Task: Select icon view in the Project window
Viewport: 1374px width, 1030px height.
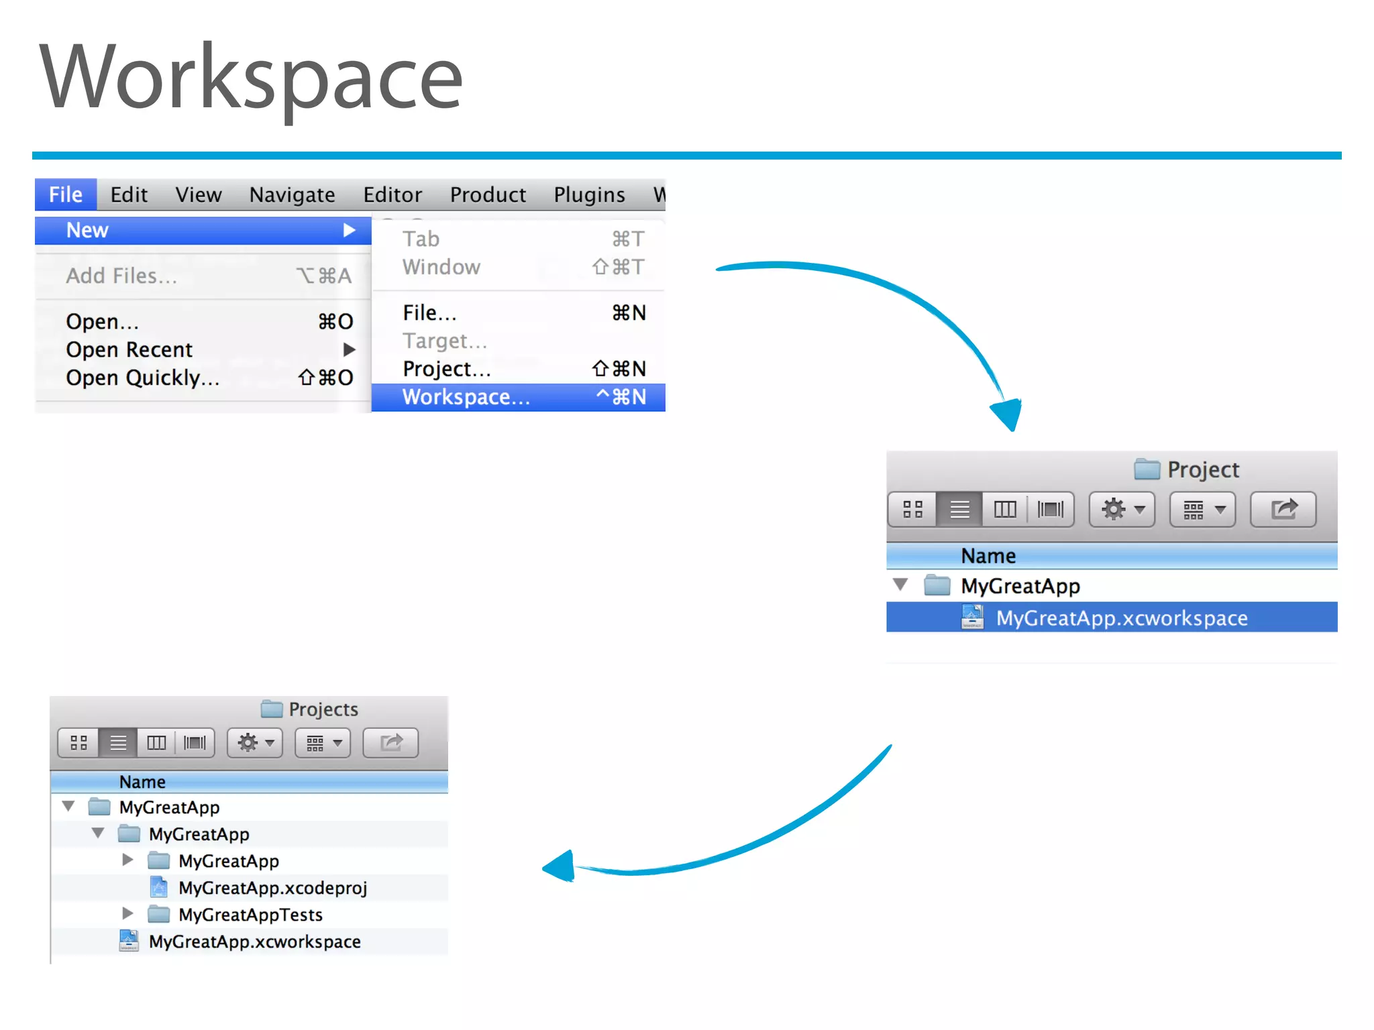Action: 912,510
